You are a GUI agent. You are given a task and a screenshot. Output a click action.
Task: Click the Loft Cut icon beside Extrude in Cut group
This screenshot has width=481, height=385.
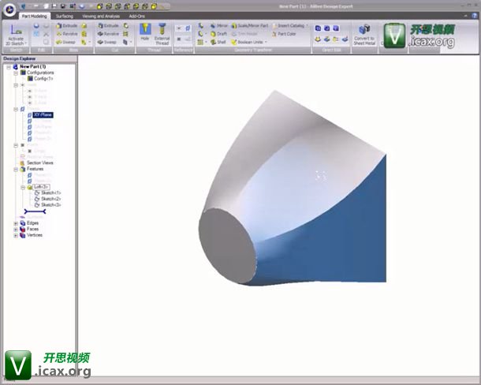pos(126,26)
